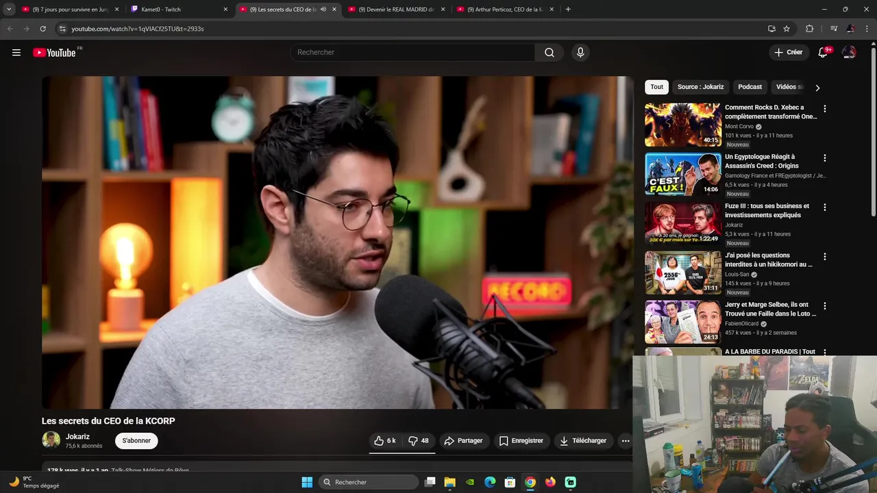Subscribe with the S'abonner button
The height and width of the screenshot is (493, 877).
[136, 441]
